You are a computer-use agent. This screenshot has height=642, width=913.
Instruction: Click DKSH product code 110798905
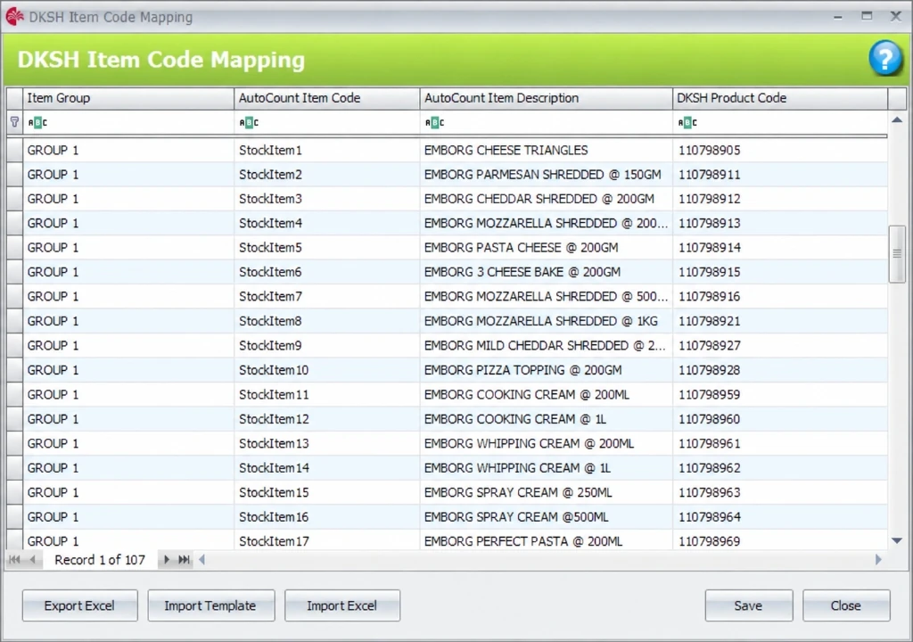tap(780, 151)
